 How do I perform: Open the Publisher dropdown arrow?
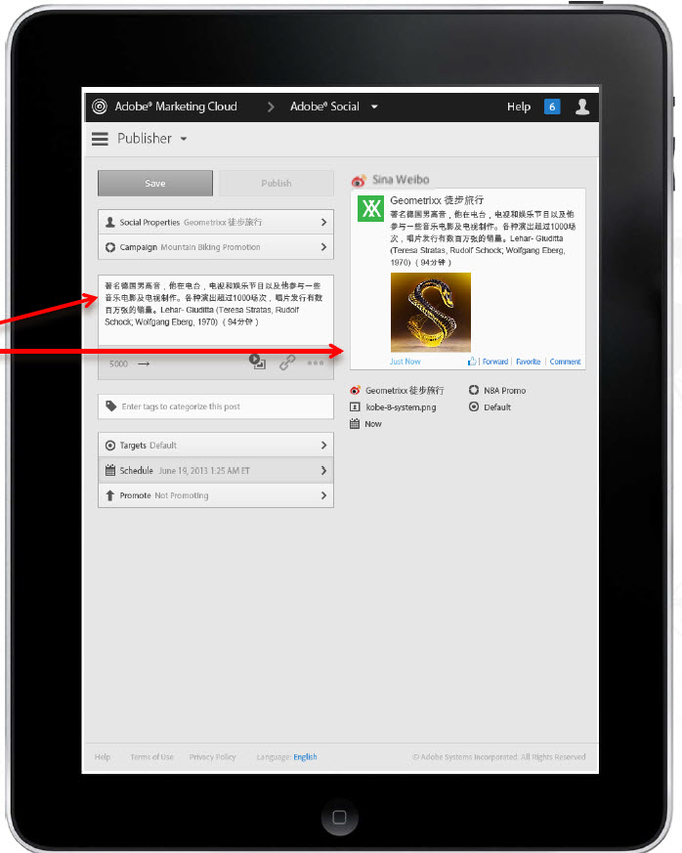click(184, 139)
